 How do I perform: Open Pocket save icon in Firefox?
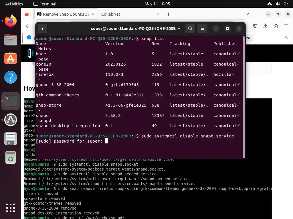coord(255,26)
